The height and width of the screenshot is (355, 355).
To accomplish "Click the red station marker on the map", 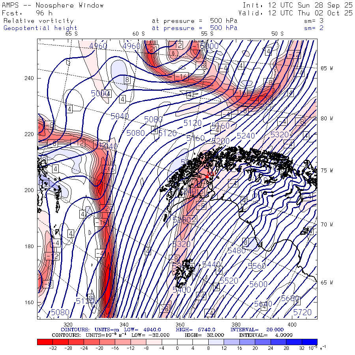I will tap(207, 177).
